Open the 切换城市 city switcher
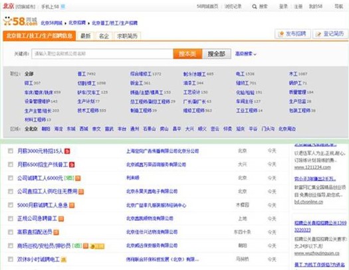Screen dimensions: 349x270 [25, 7]
